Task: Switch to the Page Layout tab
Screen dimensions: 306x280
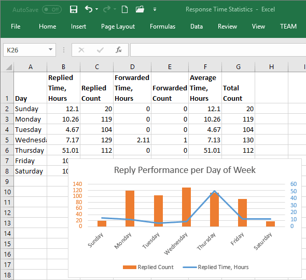Action: tap(118, 26)
